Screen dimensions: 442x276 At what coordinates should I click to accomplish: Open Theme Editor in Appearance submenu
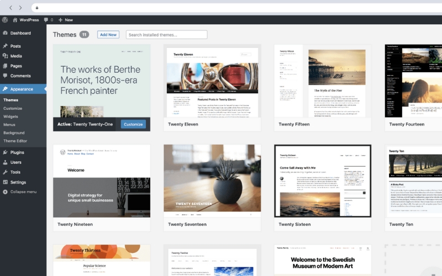pos(15,141)
